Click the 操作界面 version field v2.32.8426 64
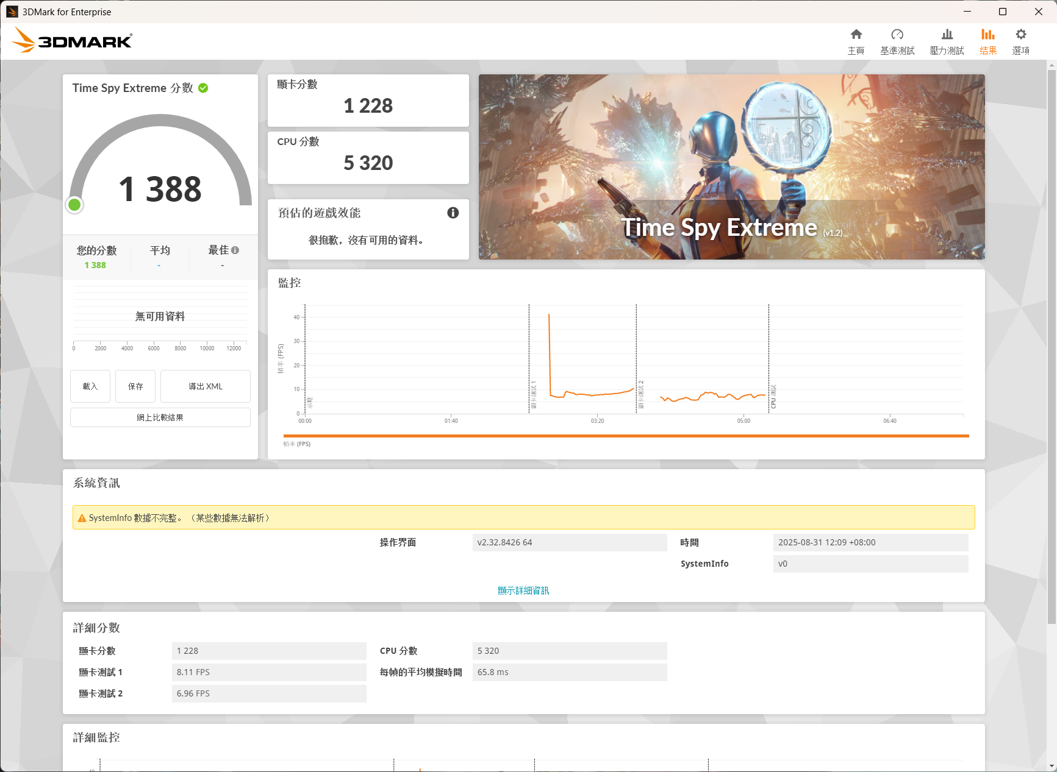The height and width of the screenshot is (772, 1057). coord(570,542)
